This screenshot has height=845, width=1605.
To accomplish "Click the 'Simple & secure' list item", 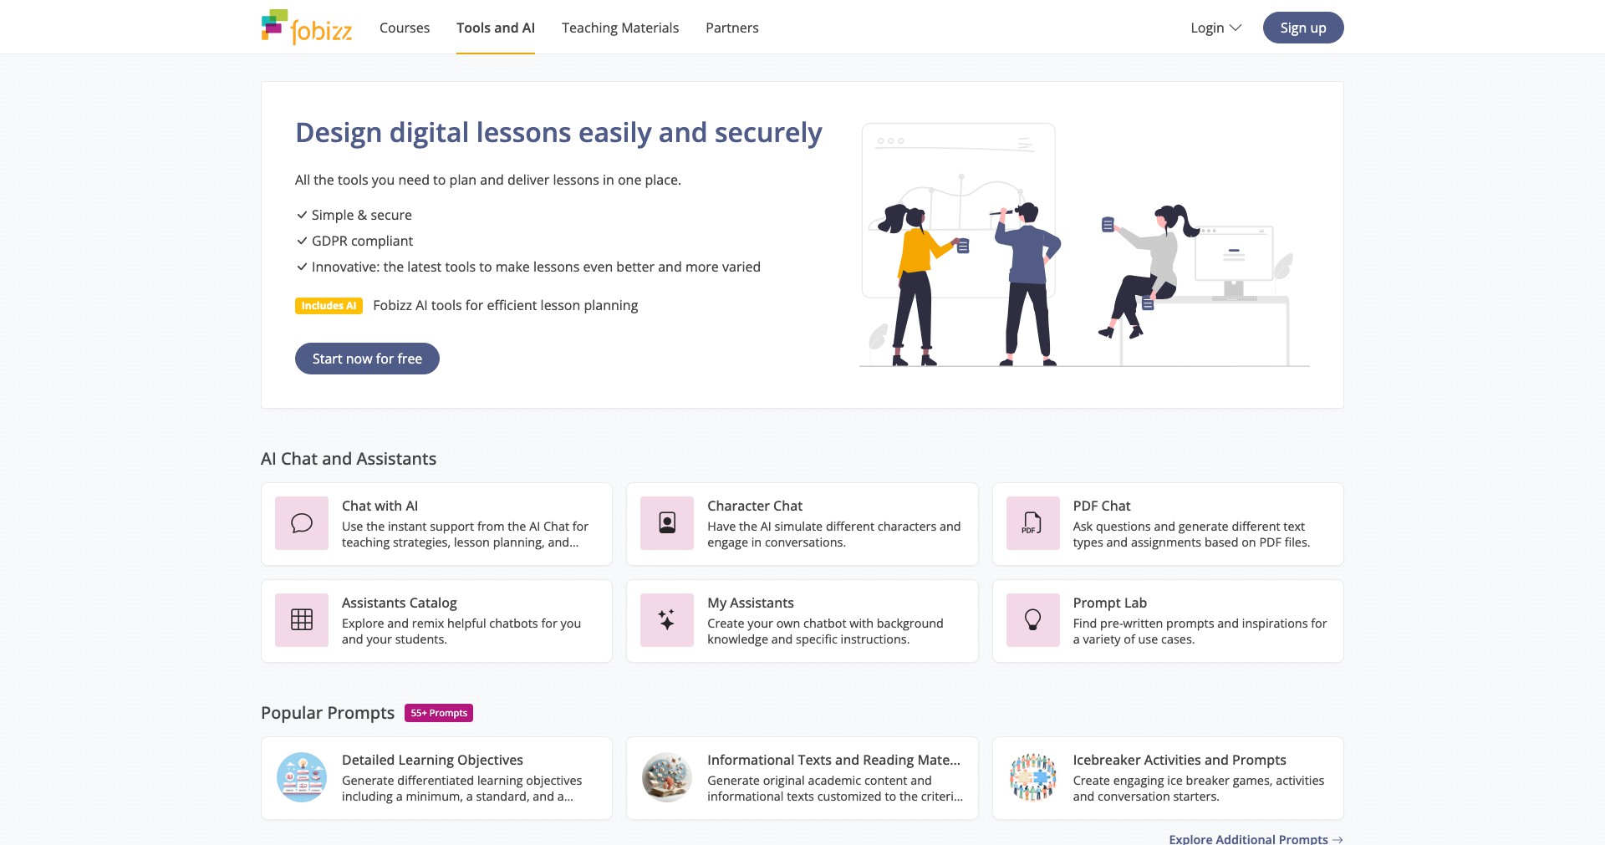I will 361,215.
